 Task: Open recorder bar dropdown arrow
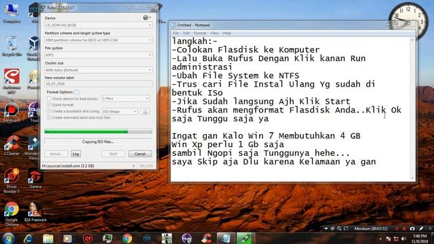tap(326, 228)
